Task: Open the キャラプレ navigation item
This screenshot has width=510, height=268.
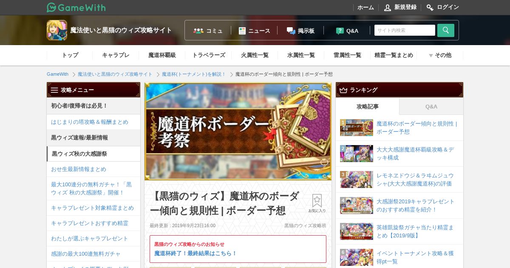Action: 116,55
